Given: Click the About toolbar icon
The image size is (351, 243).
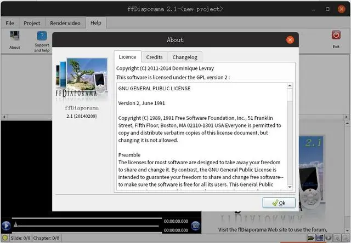Looking at the screenshot, I should click(x=15, y=36).
